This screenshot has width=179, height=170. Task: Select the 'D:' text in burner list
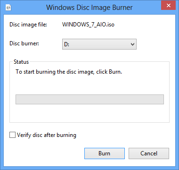coord(66,44)
